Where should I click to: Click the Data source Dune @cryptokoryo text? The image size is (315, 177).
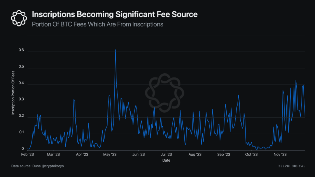coord(38,166)
